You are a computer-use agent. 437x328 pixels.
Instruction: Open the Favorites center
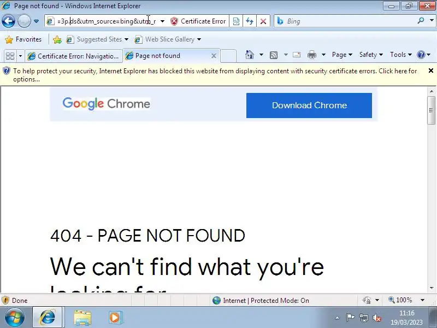23,39
